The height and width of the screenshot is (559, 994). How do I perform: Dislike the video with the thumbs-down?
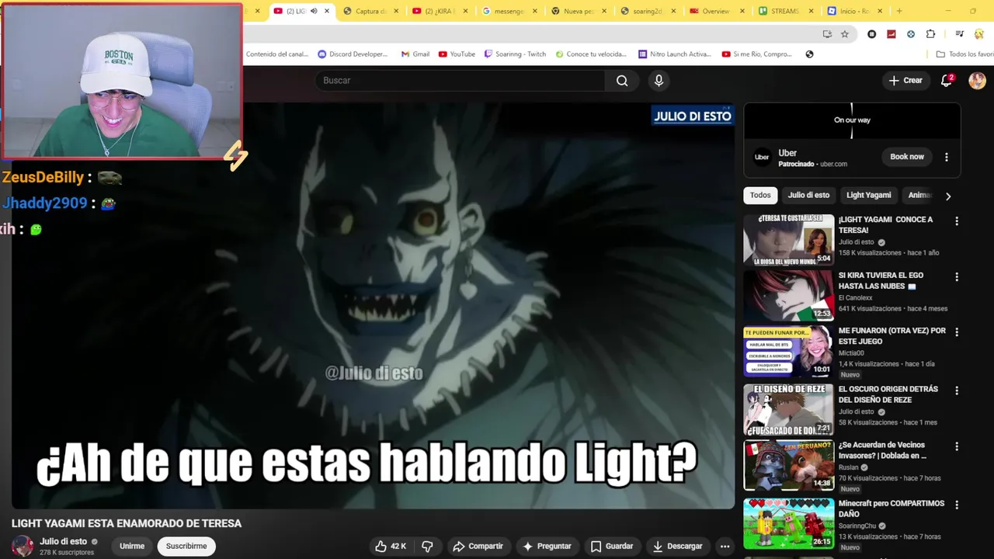point(427,547)
